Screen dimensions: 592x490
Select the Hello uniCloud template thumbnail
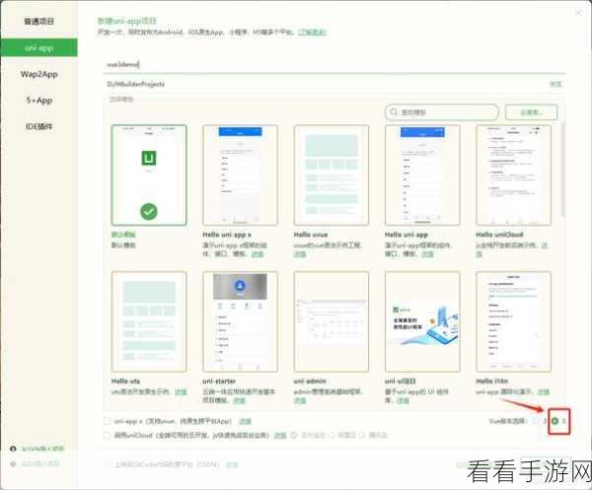point(513,175)
